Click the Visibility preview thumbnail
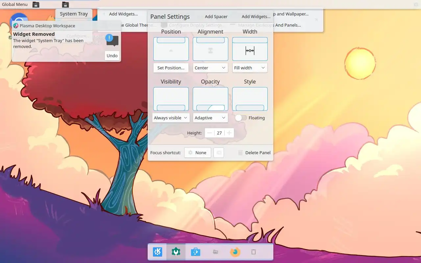 coord(171,99)
